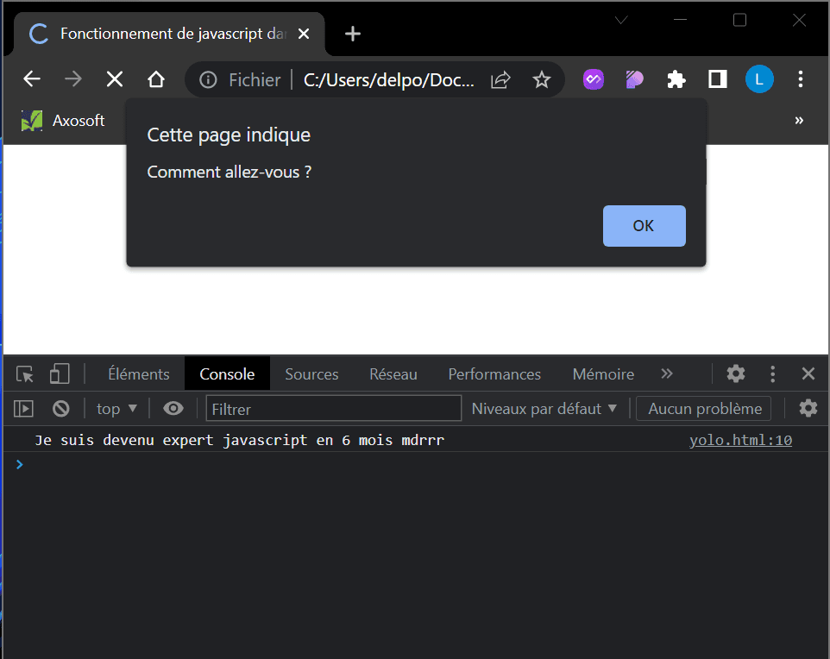830x659 pixels.
Task: Open the Niveaux par défaut dropdown
Action: (x=544, y=409)
